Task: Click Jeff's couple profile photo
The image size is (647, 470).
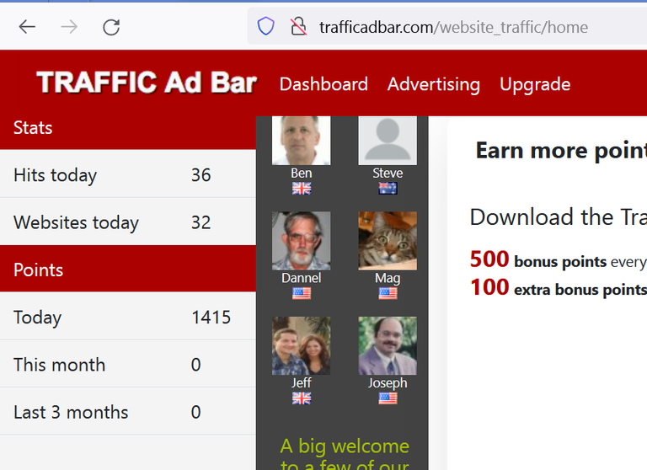Action: coord(302,345)
